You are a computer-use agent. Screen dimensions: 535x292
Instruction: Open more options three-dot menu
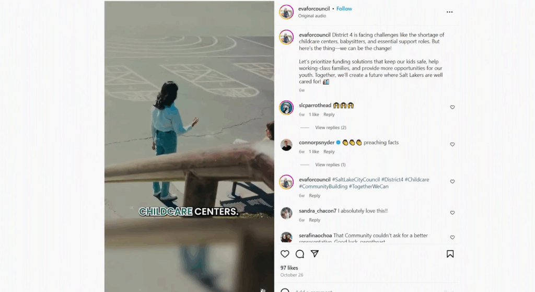click(450, 12)
